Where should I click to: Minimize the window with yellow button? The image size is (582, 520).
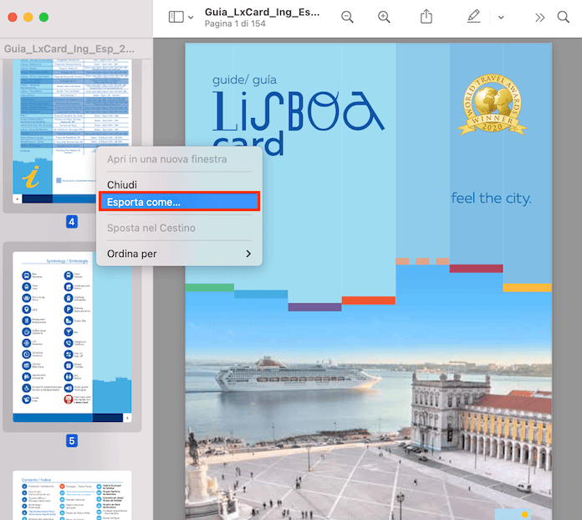pyautogui.click(x=28, y=17)
